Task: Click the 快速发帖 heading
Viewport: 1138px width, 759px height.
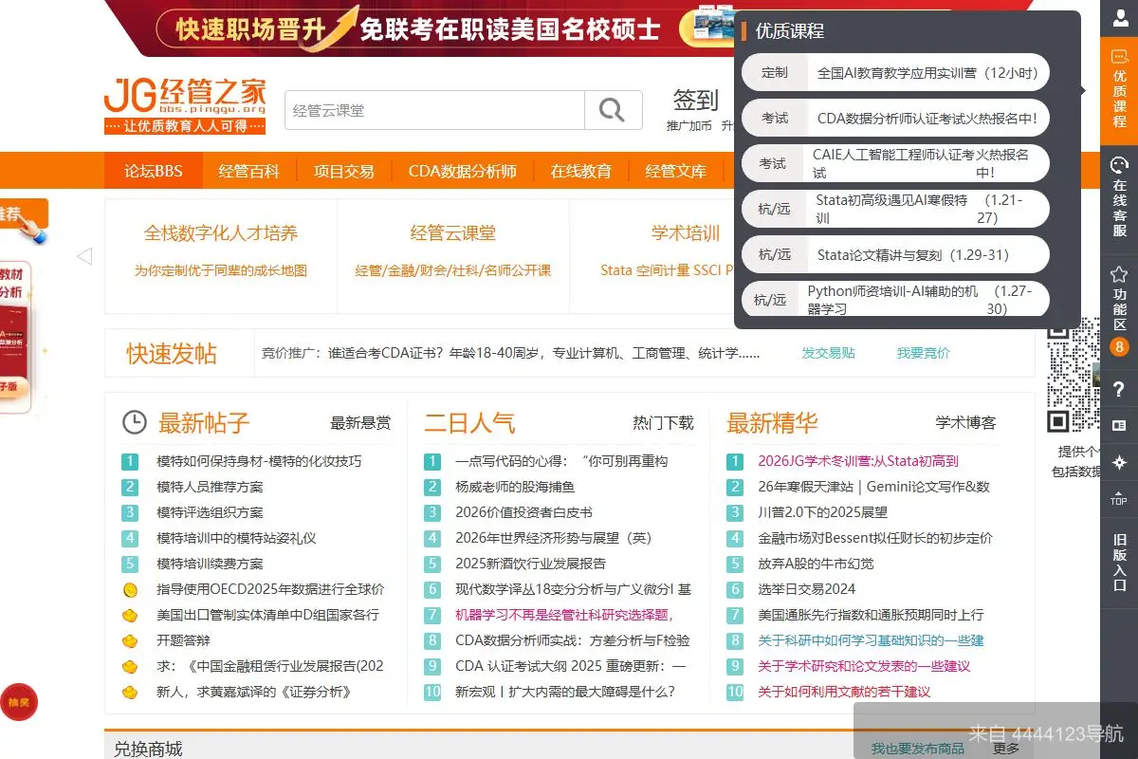Action: [x=172, y=354]
